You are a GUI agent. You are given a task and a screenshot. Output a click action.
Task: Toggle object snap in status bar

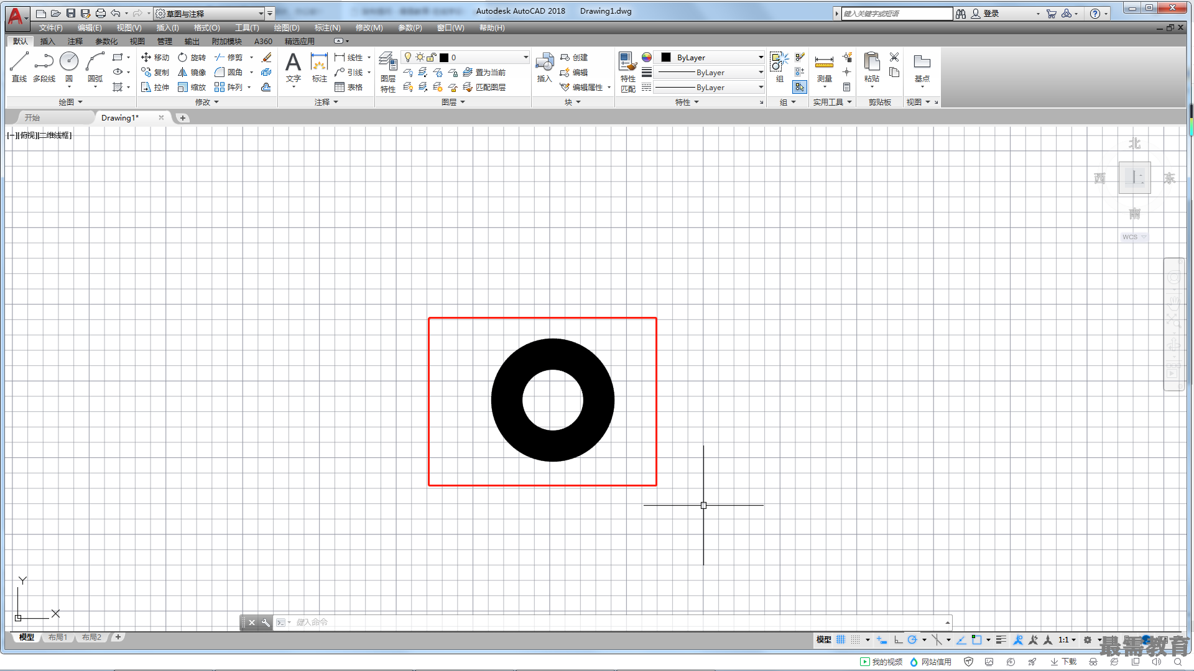click(x=976, y=639)
